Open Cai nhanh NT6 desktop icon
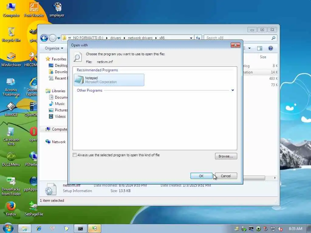 [x=11, y=136]
